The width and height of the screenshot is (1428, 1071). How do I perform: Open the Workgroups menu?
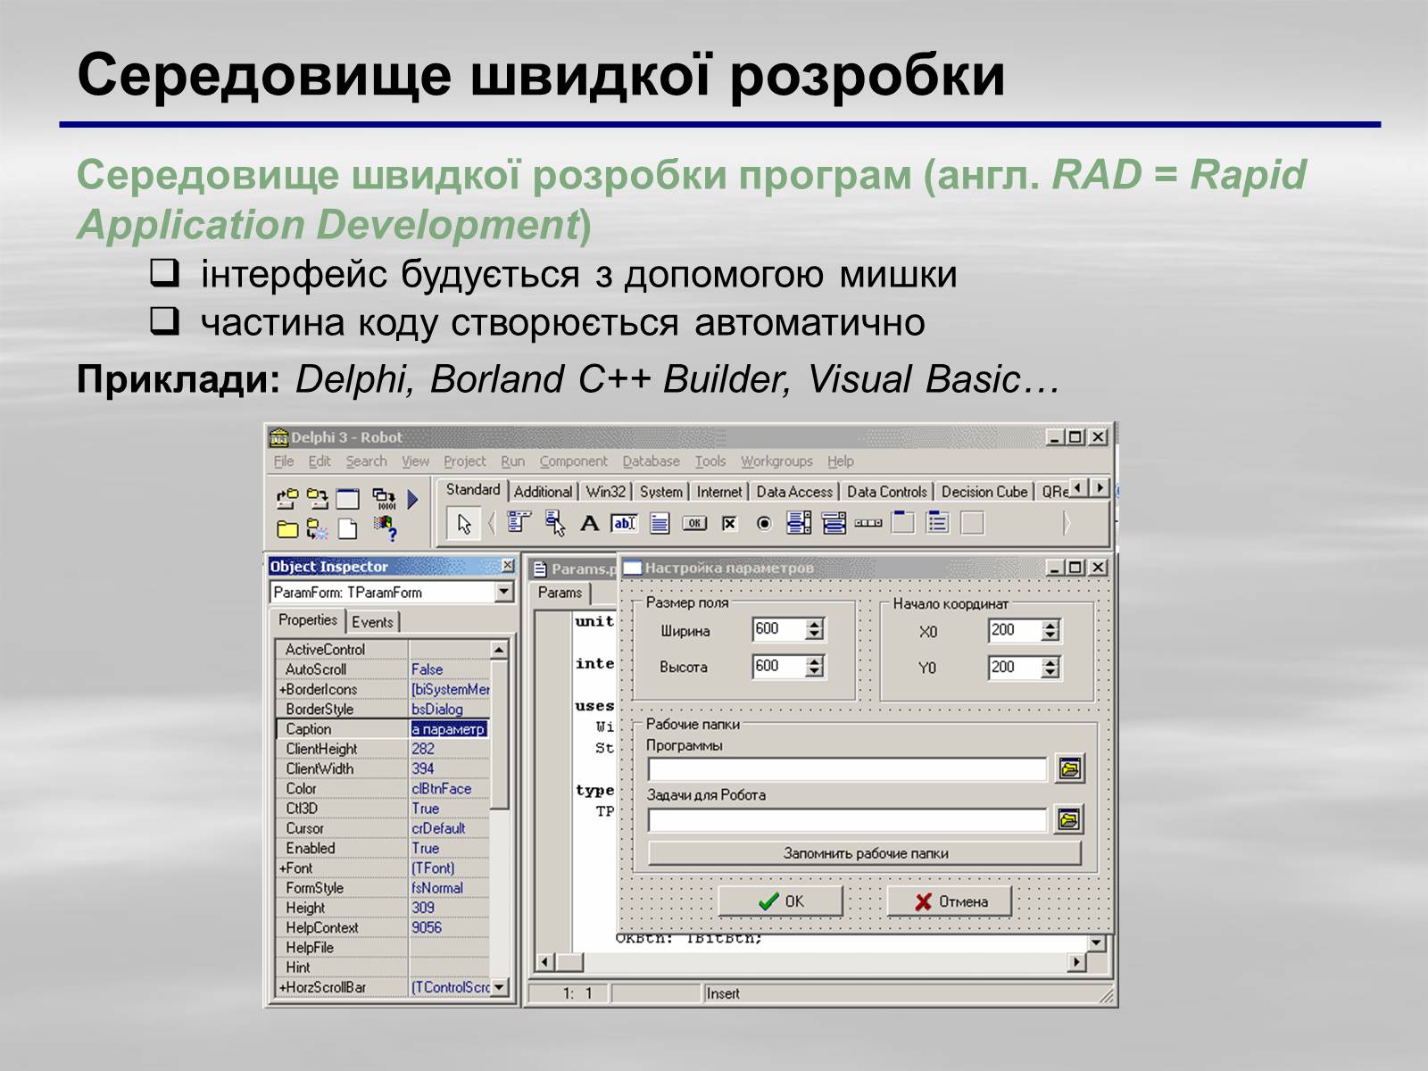tap(776, 461)
